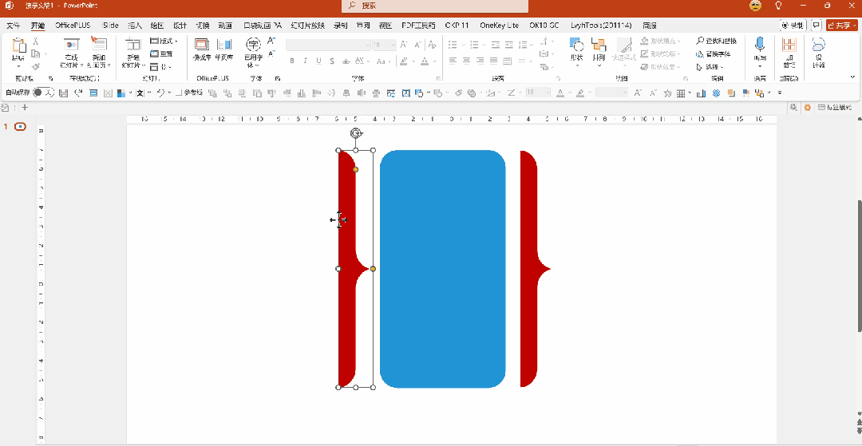Image resolution: width=862 pixels, height=446 pixels.
Task: Click the search box in title bar
Action: (435, 6)
